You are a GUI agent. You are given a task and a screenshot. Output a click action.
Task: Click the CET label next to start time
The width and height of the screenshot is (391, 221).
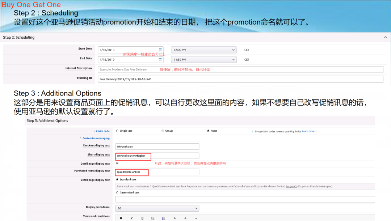click(247, 50)
